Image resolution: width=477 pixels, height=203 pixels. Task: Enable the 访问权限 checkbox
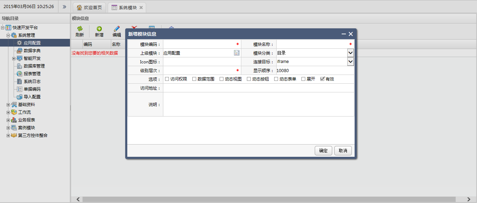167,79
